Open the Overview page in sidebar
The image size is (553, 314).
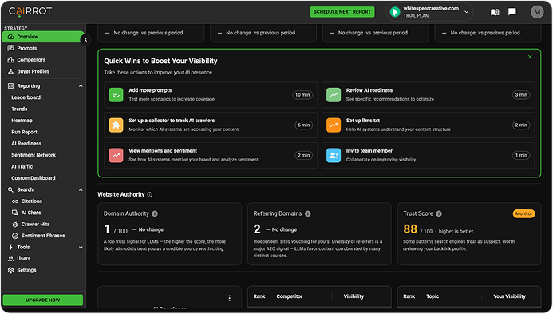(x=42, y=37)
